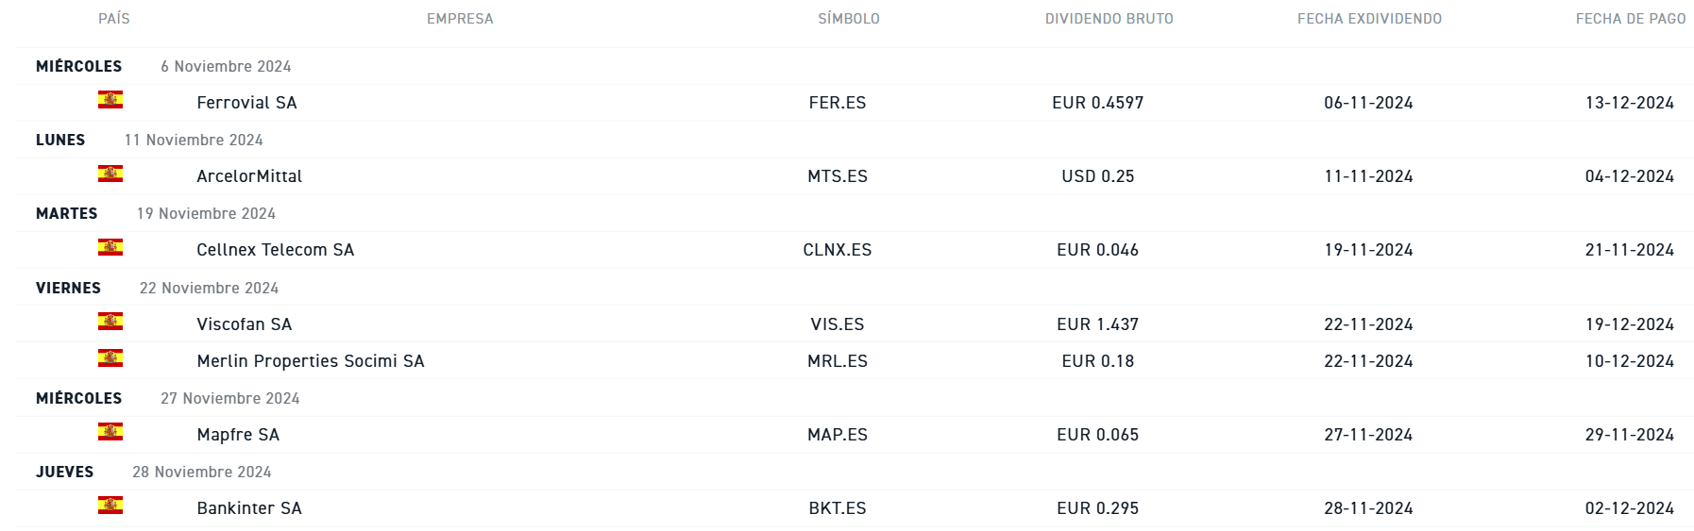The height and width of the screenshot is (531, 1694).
Task: Click the CLNX.ES ticker symbol
Action: [x=837, y=250]
